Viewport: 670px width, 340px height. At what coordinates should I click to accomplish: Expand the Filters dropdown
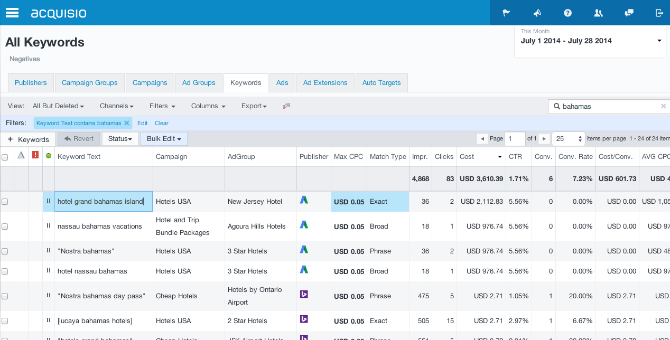click(162, 106)
